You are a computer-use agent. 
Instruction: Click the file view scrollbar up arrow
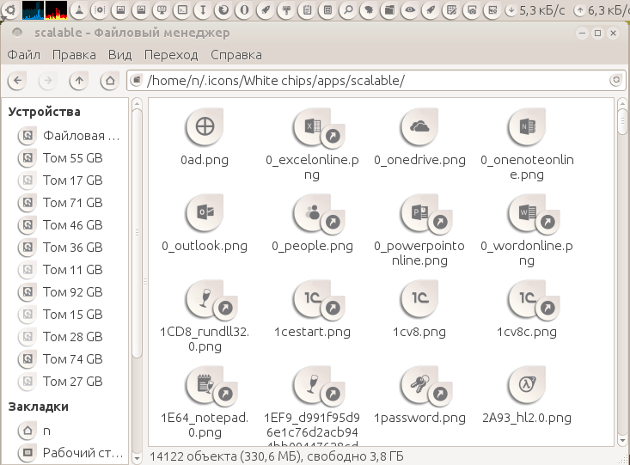tap(622, 103)
